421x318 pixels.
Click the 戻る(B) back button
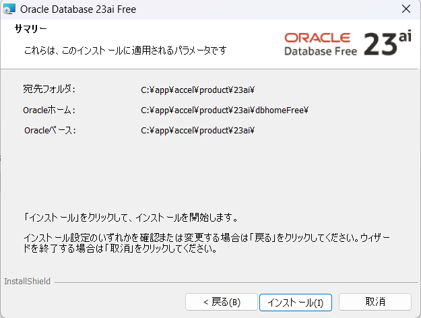pos(221,302)
